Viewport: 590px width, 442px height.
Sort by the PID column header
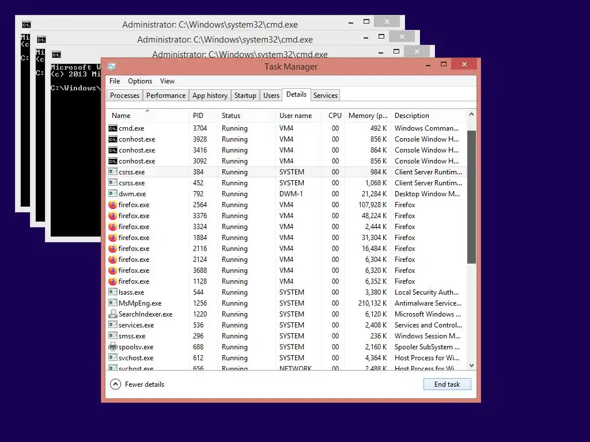pos(203,115)
